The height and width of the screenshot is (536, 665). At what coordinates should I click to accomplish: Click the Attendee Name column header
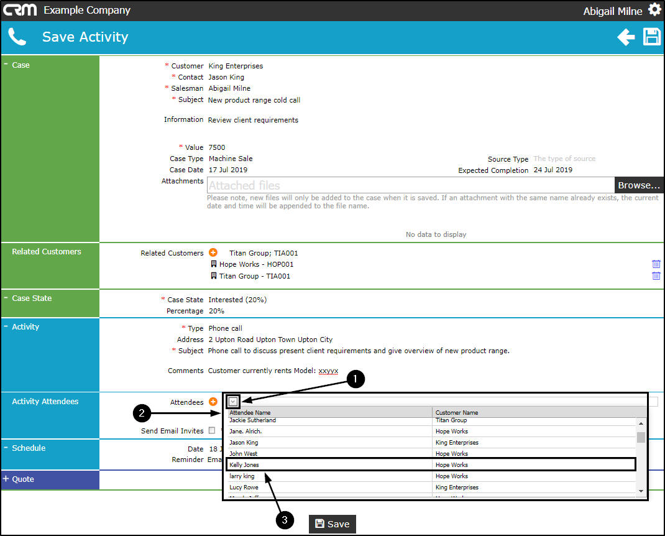click(x=329, y=412)
